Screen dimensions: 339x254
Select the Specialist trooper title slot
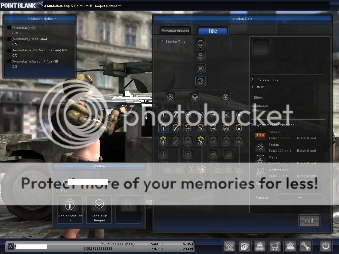pos(99,209)
